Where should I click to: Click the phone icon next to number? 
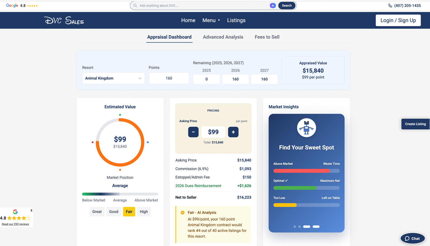(390, 6)
